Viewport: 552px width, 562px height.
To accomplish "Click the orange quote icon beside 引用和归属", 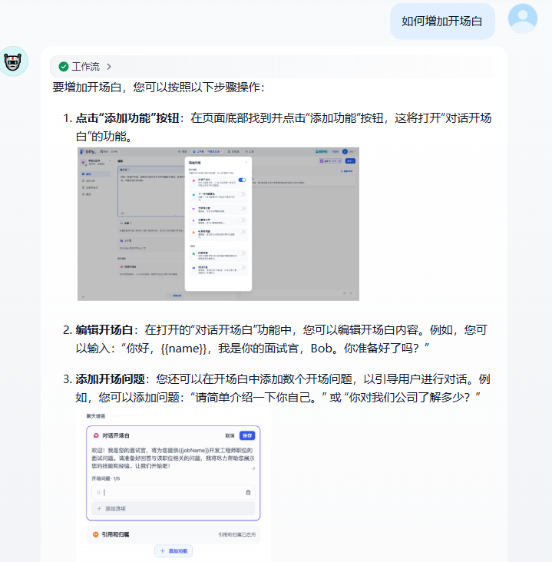I will pyautogui.click(x=96, y=534).
